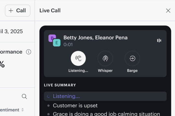
Task: Click the Whisper text label
Action: 105,71
